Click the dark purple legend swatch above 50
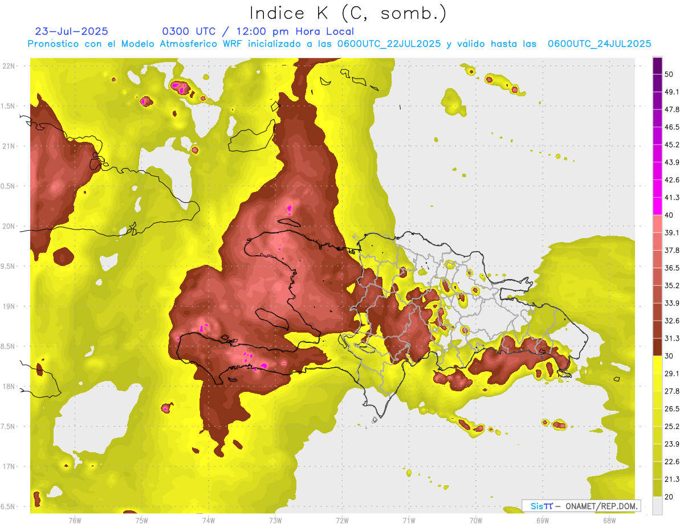The height and width of the screenshot is (528, 684). [x=657, y=66]
